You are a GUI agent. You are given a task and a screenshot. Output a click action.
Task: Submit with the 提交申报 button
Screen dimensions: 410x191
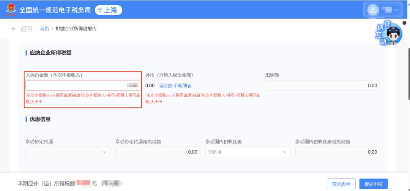373,184
